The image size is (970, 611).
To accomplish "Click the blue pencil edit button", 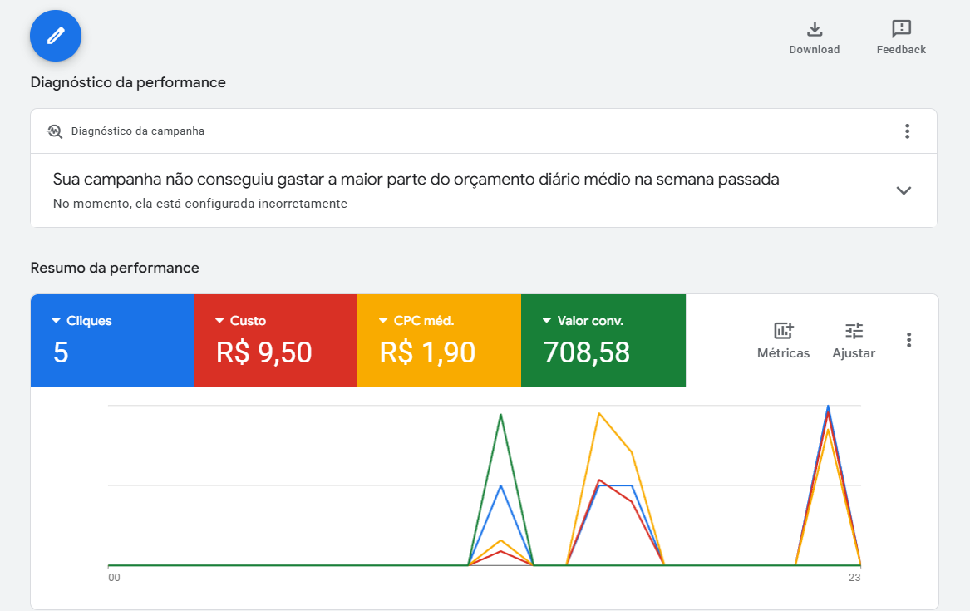I will tap(56, 36).
